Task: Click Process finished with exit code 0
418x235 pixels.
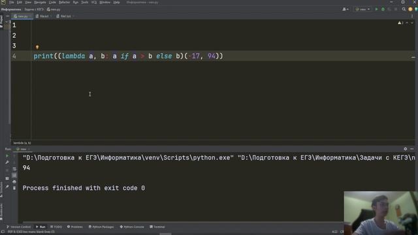Action: [84, 188]
